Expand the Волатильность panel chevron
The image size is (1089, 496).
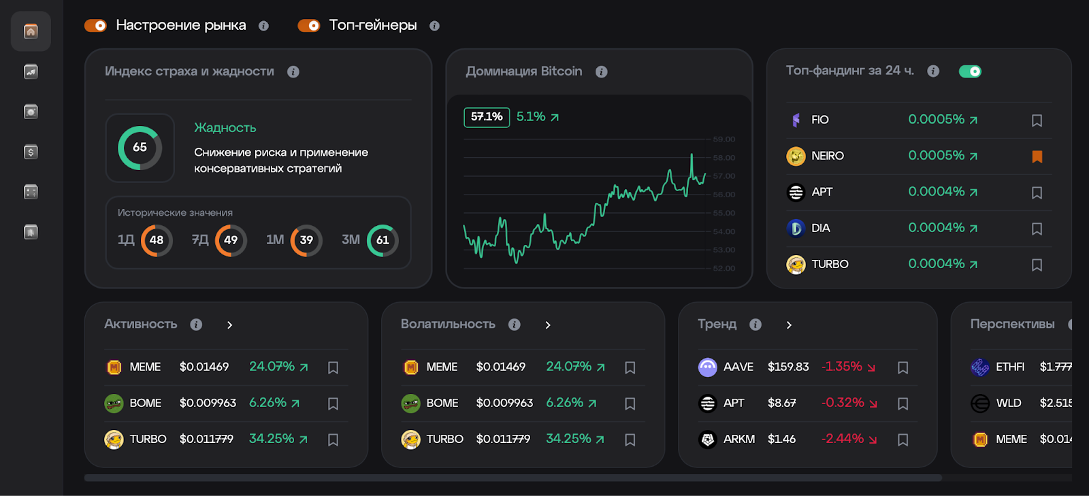pyautogui.click(x=547, y=325)
